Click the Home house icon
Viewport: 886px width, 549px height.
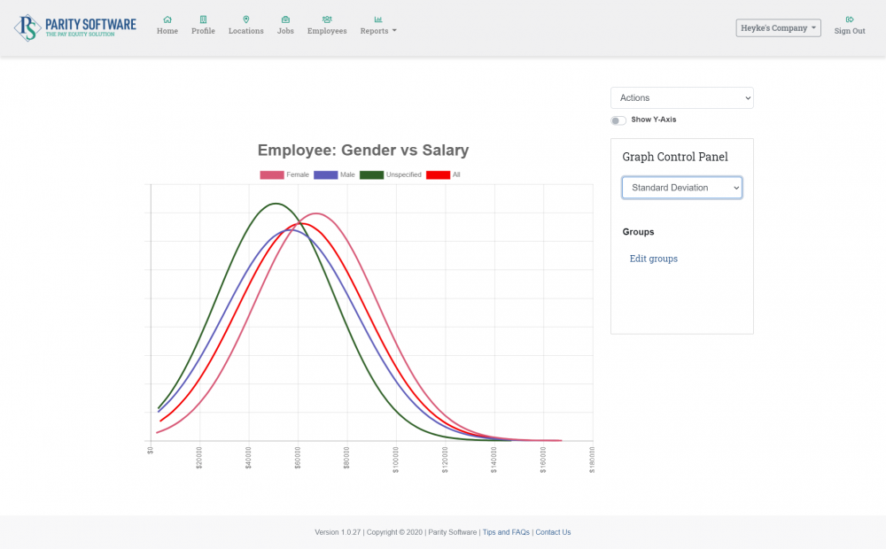click(x=167, y=19)
